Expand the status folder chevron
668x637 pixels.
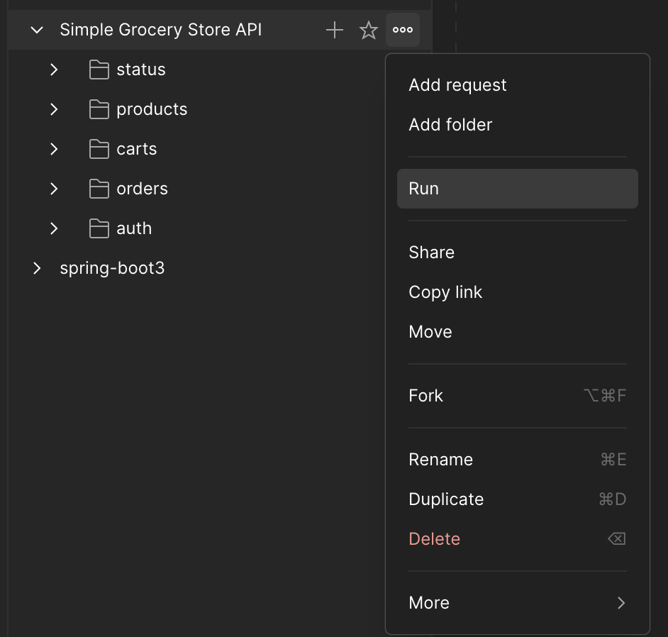pos(54,70)
